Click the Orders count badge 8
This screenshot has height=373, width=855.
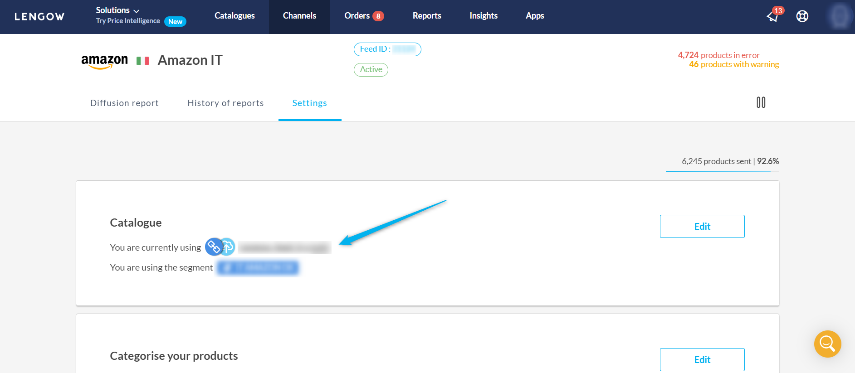pos(378,16)
